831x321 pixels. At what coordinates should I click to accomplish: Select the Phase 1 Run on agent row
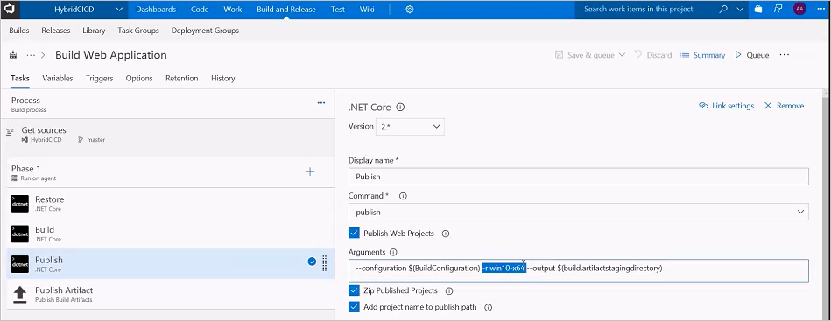tap(171, 172)
